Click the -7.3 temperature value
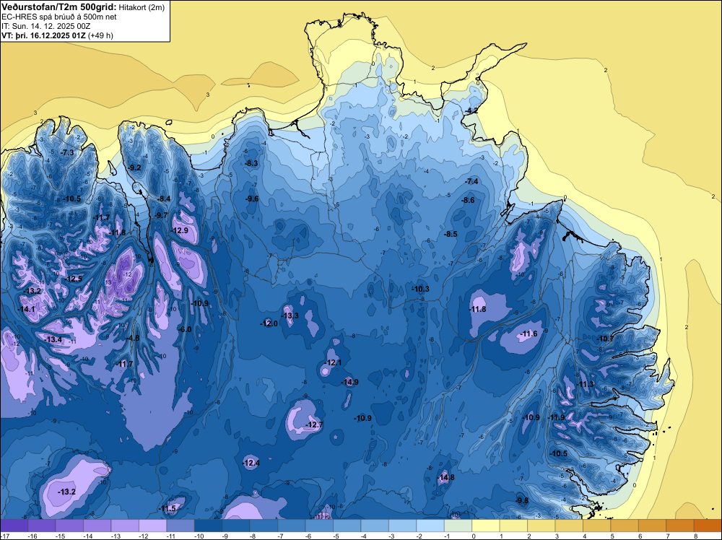 [67, 152]
